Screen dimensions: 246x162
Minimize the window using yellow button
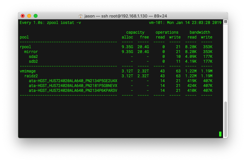click(29, 16)
